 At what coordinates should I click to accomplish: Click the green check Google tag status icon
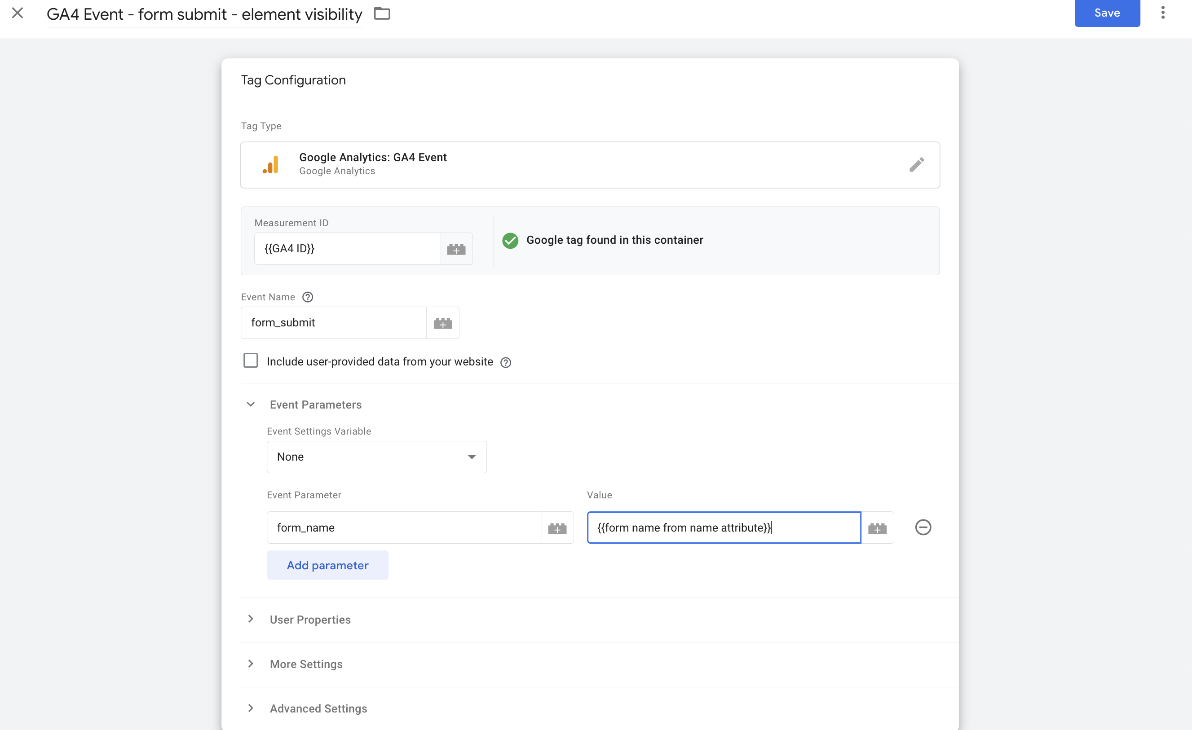[x=510, y=240]
